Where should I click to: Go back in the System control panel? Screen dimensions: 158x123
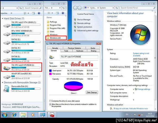point(75,8)
